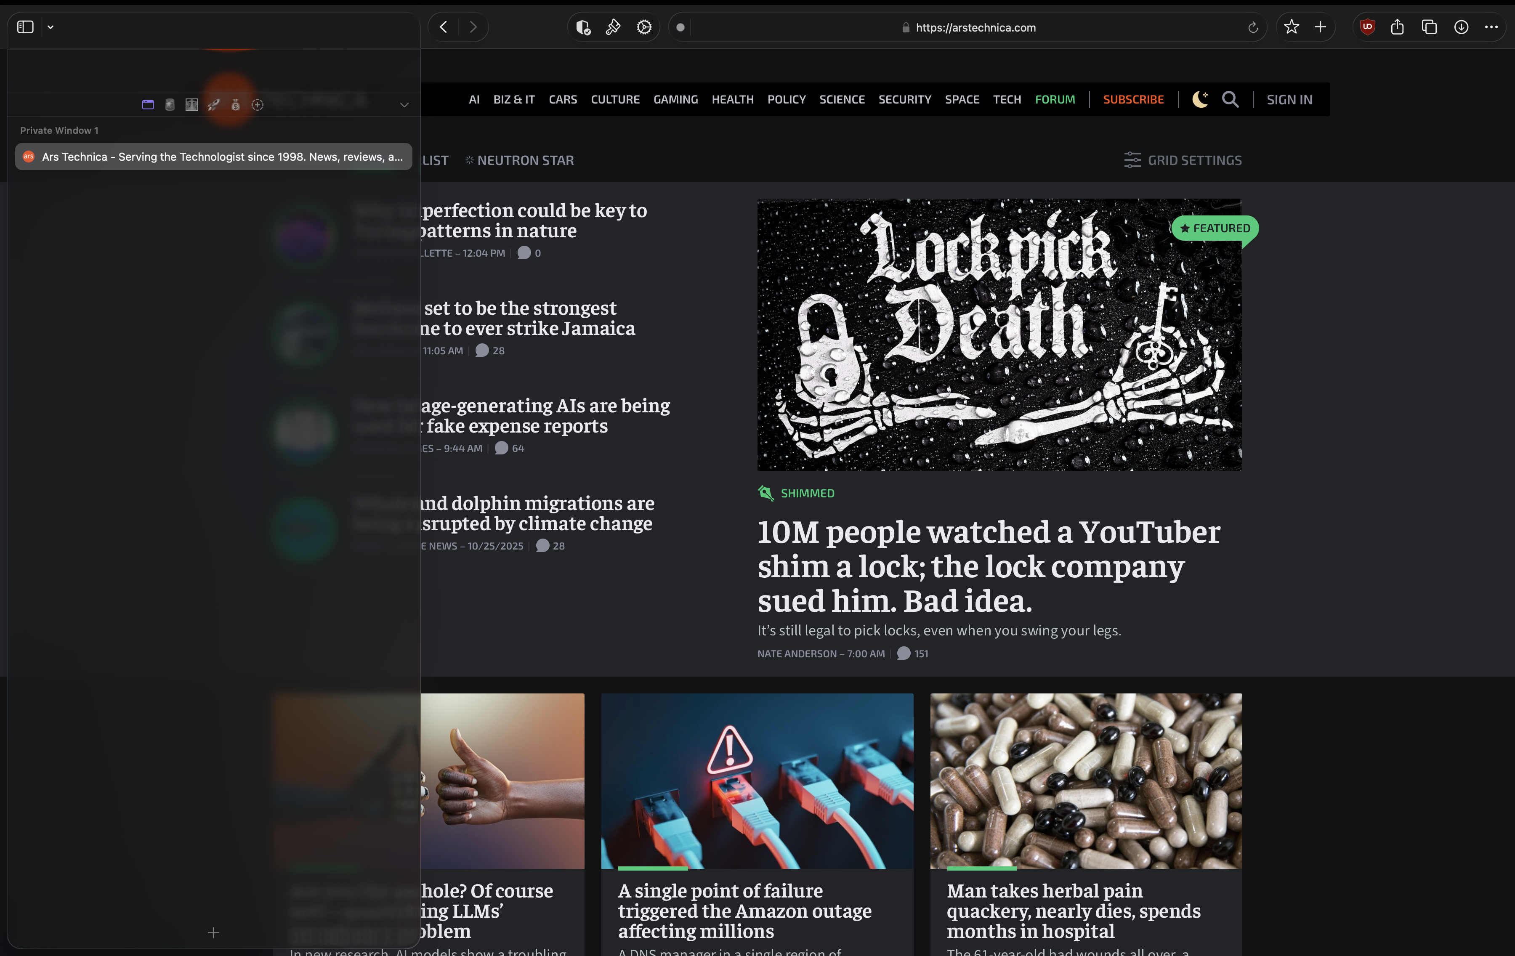
Task: Open the Lockpick Death featured thumbnail
Action: point(999,335)
